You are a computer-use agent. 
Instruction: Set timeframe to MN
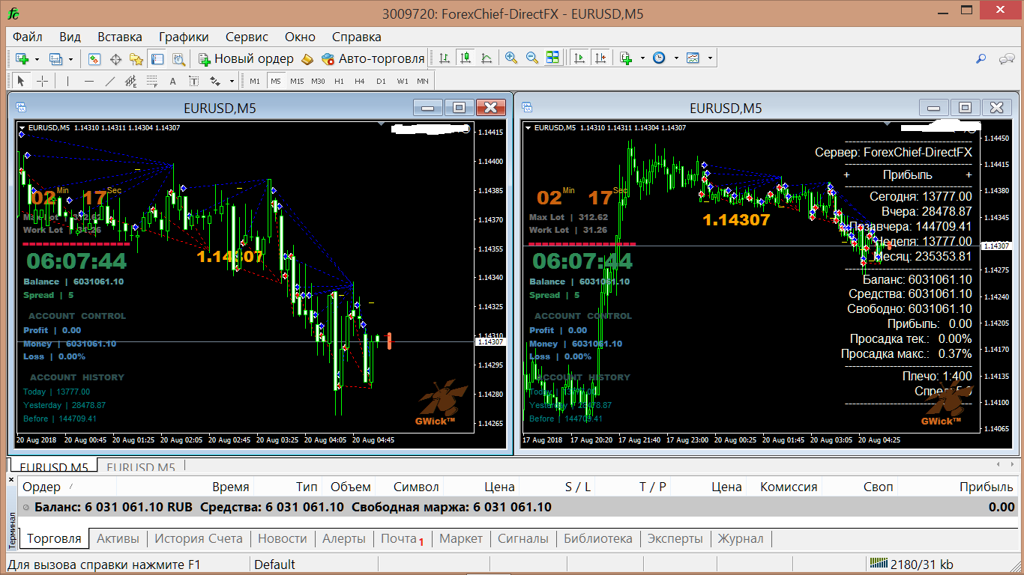pos(423,81)
